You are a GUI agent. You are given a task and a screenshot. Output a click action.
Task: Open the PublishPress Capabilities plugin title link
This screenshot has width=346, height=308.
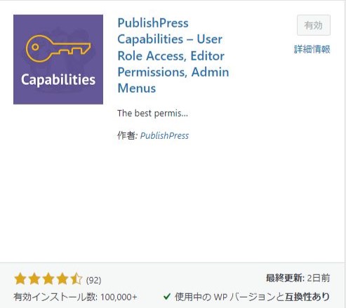[x=173, y=55]
